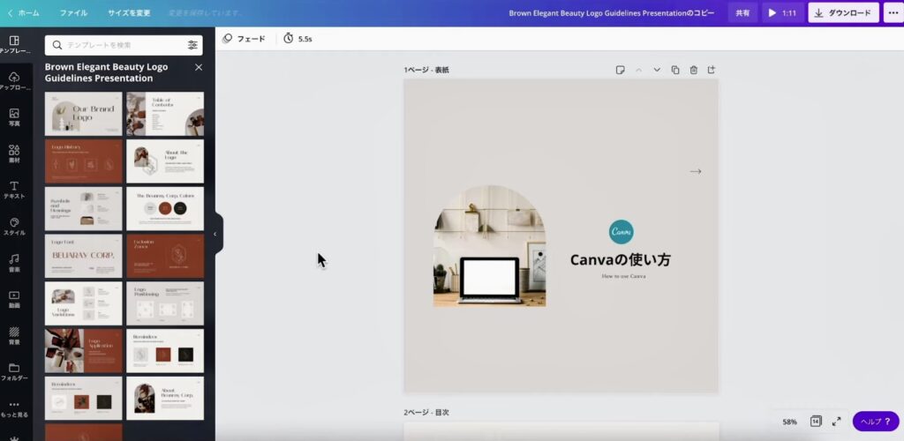The image size is (904, 441).
Task: Adjust the 5.5s page timing
Action: click(298, 39)
